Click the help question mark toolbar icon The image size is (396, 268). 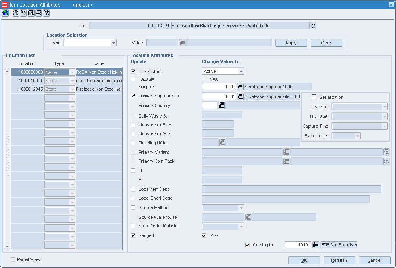pos(46,13)
